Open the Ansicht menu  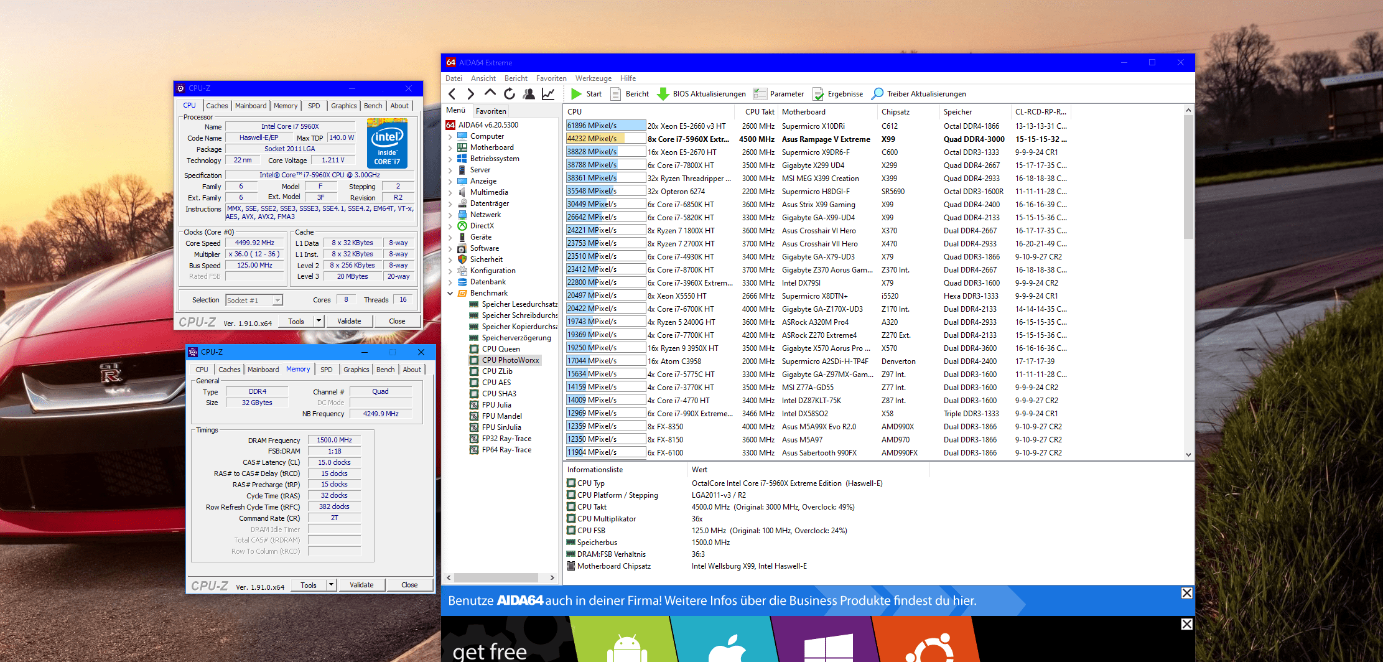[483, 78]
